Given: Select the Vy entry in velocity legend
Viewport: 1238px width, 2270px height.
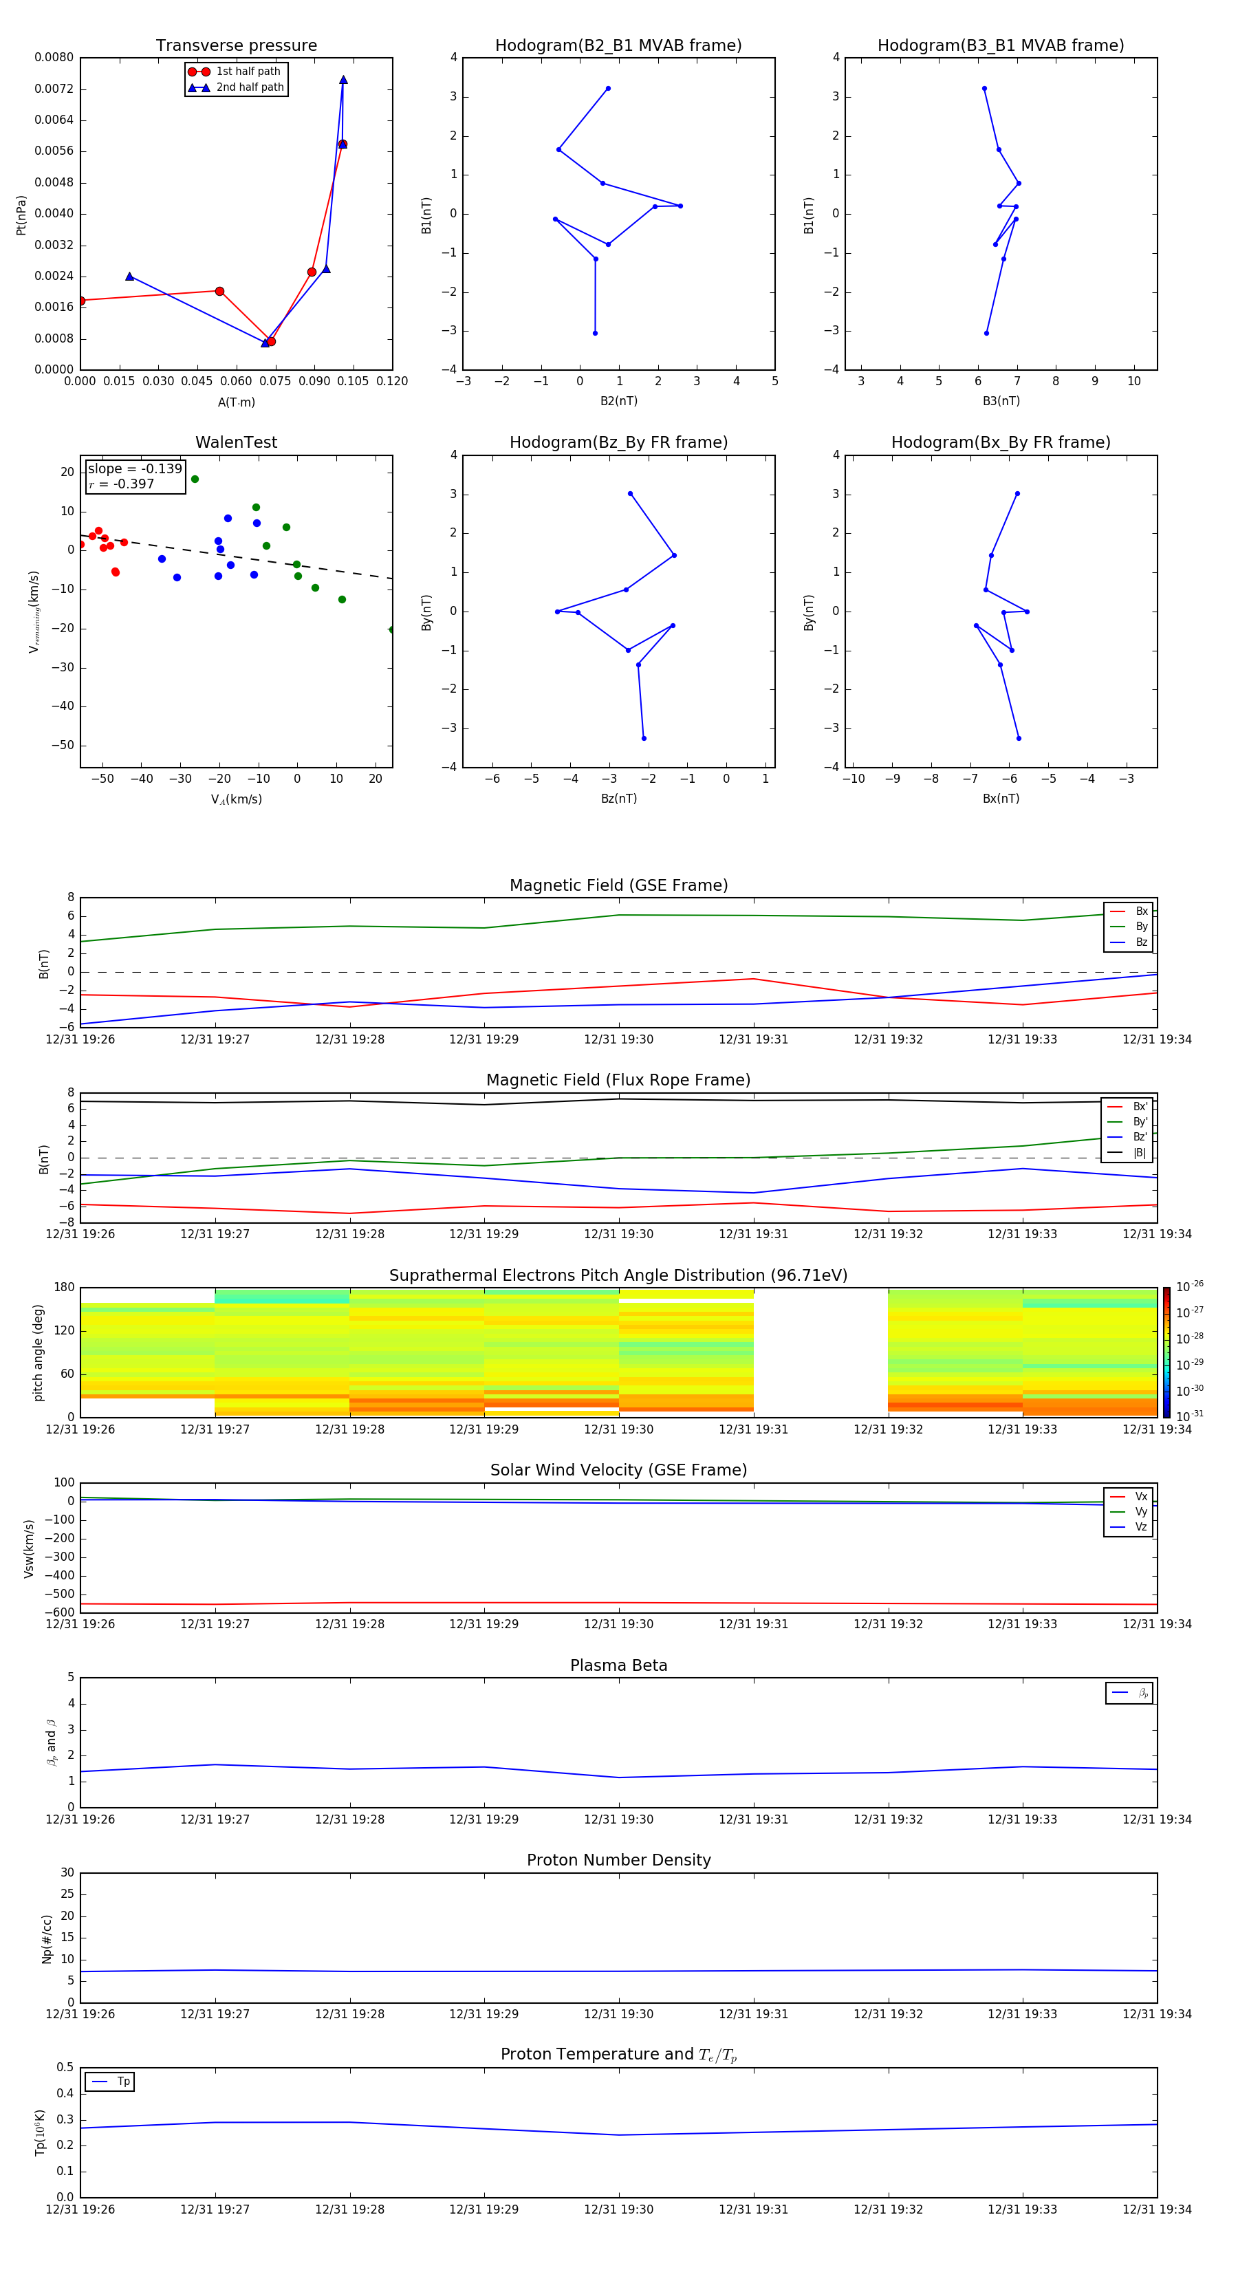Looking at the screenshot, I should [x=1129, y=1511].
